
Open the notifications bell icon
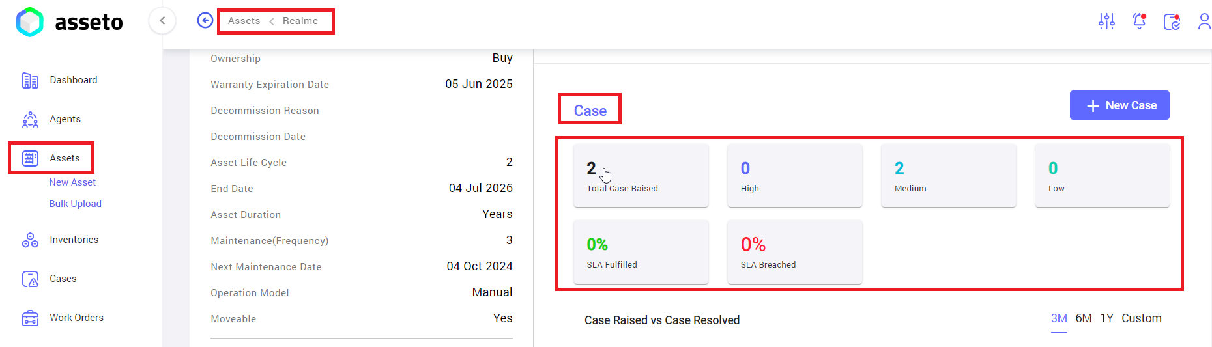point(1139,21)
